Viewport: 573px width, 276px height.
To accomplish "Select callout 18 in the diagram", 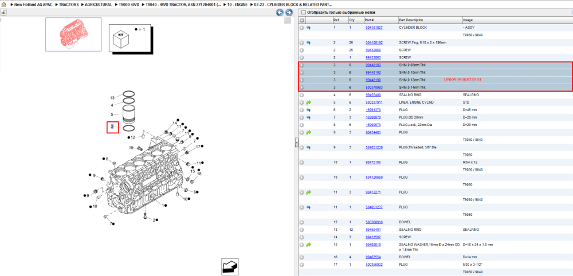I will click(x=199, y=174).
